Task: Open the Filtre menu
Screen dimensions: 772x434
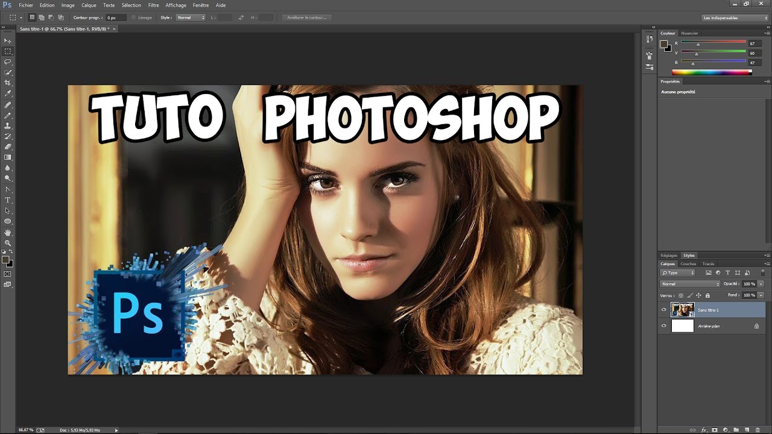Action: pos(154,5)
